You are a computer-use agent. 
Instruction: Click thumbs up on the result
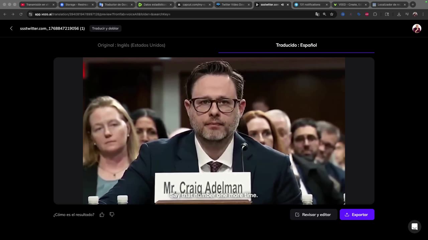pos(102,215)
